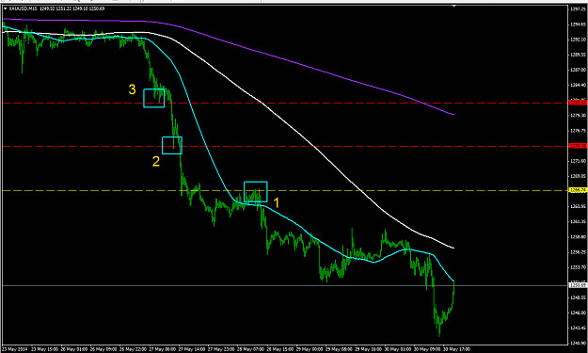The width and height of the screenshot is (588, 353).
Task: Click the 23 May 2014 time label
Action: coord(14,349)
